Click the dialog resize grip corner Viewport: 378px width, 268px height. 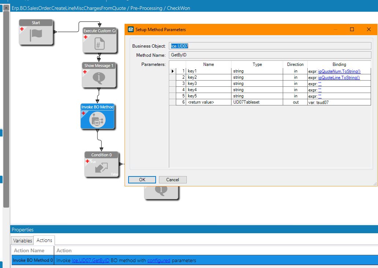pyautogui.click(x=375, y=184)
